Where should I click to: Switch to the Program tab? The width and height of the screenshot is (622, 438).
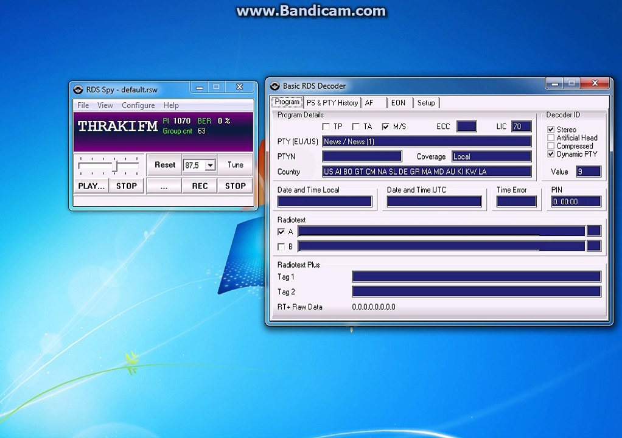pyautogui.click(x=287, y=102)
